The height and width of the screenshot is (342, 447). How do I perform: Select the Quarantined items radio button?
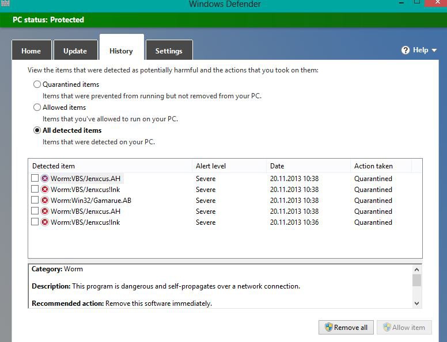[37, 84]
